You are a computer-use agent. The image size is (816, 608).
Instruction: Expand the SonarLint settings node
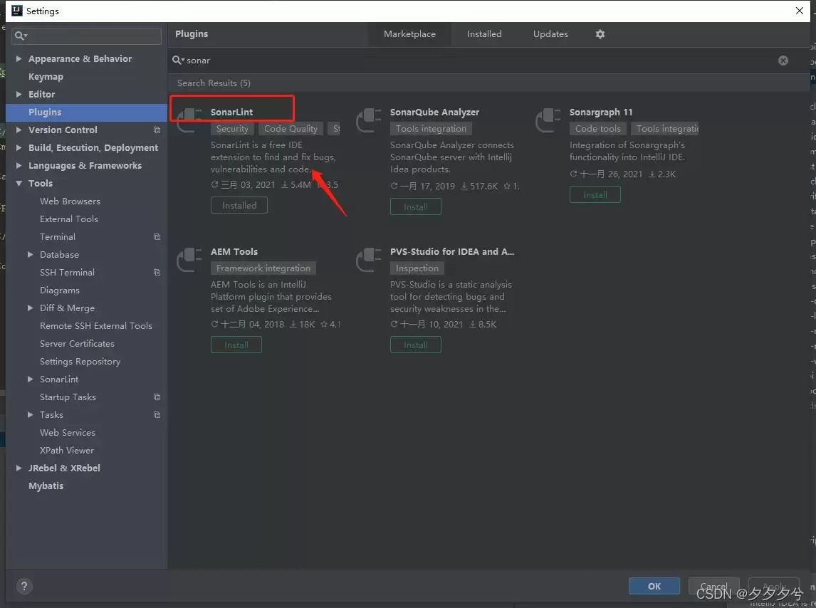[x=30, y=379]
